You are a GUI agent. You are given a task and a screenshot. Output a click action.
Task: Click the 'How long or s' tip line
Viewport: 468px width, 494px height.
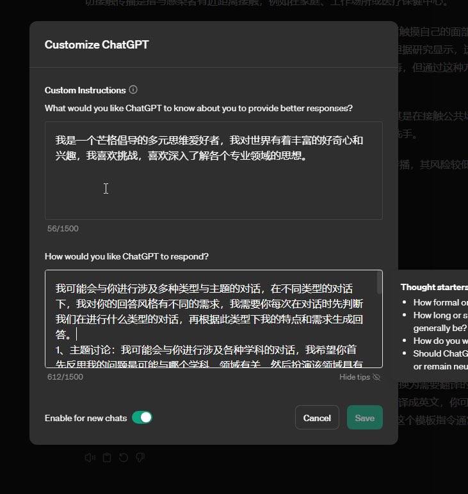pyautogui.click(x=440, y=315)
